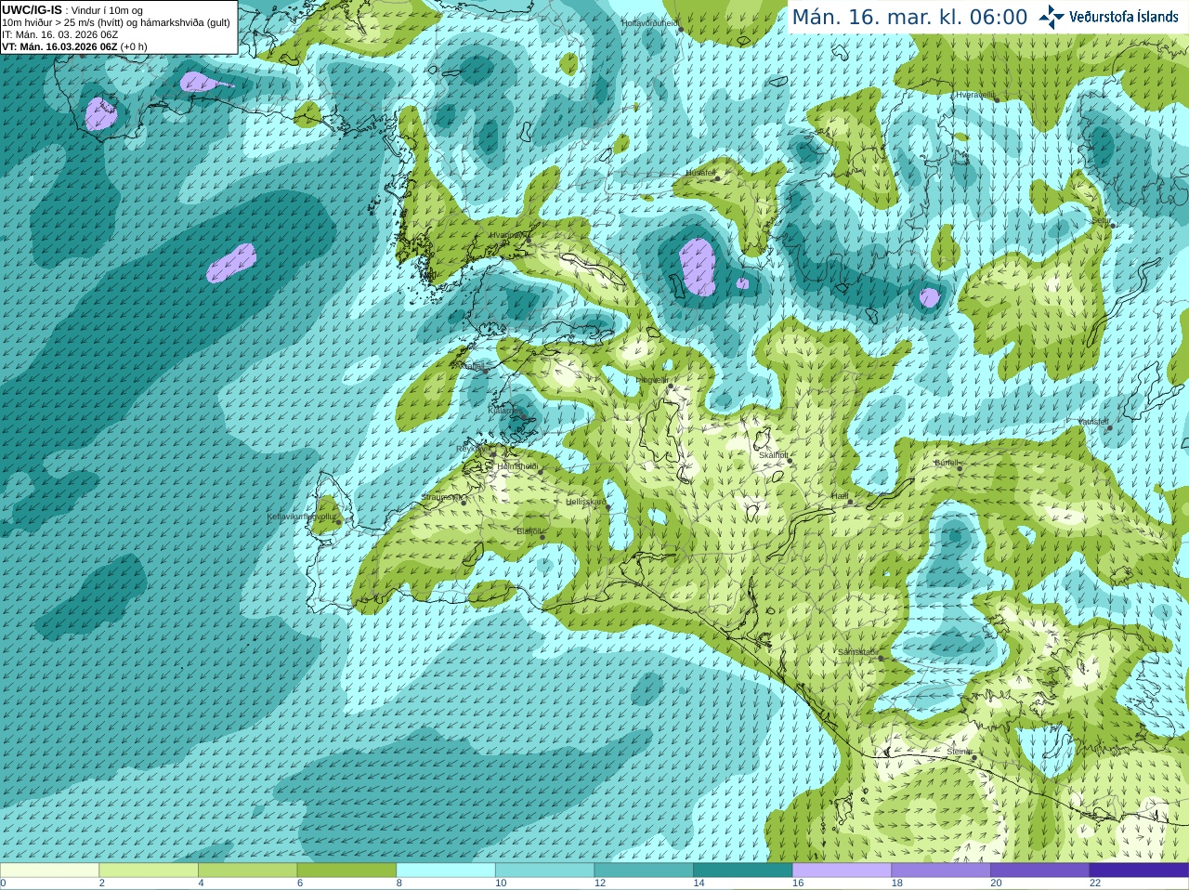Click the '10m hviður > 25 m/s' description line

tap(116, 22)
